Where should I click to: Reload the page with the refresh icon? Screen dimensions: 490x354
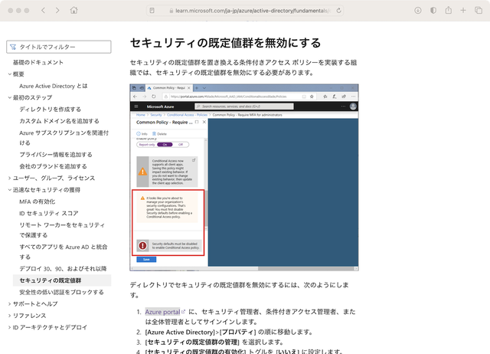pos(338,11)
